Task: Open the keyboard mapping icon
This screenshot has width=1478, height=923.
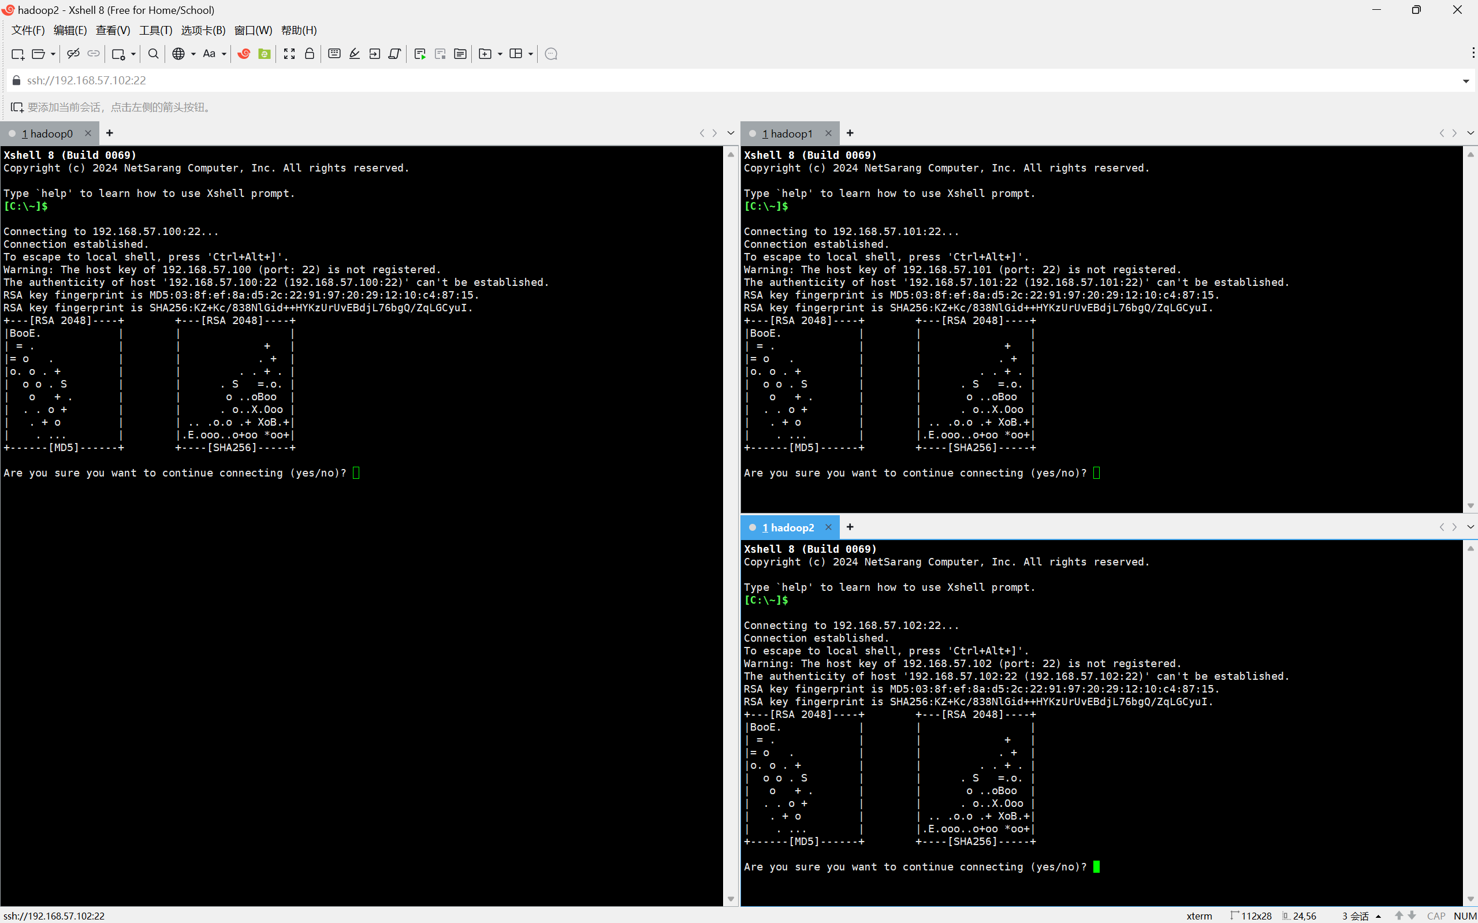Action: click(334, 54)
